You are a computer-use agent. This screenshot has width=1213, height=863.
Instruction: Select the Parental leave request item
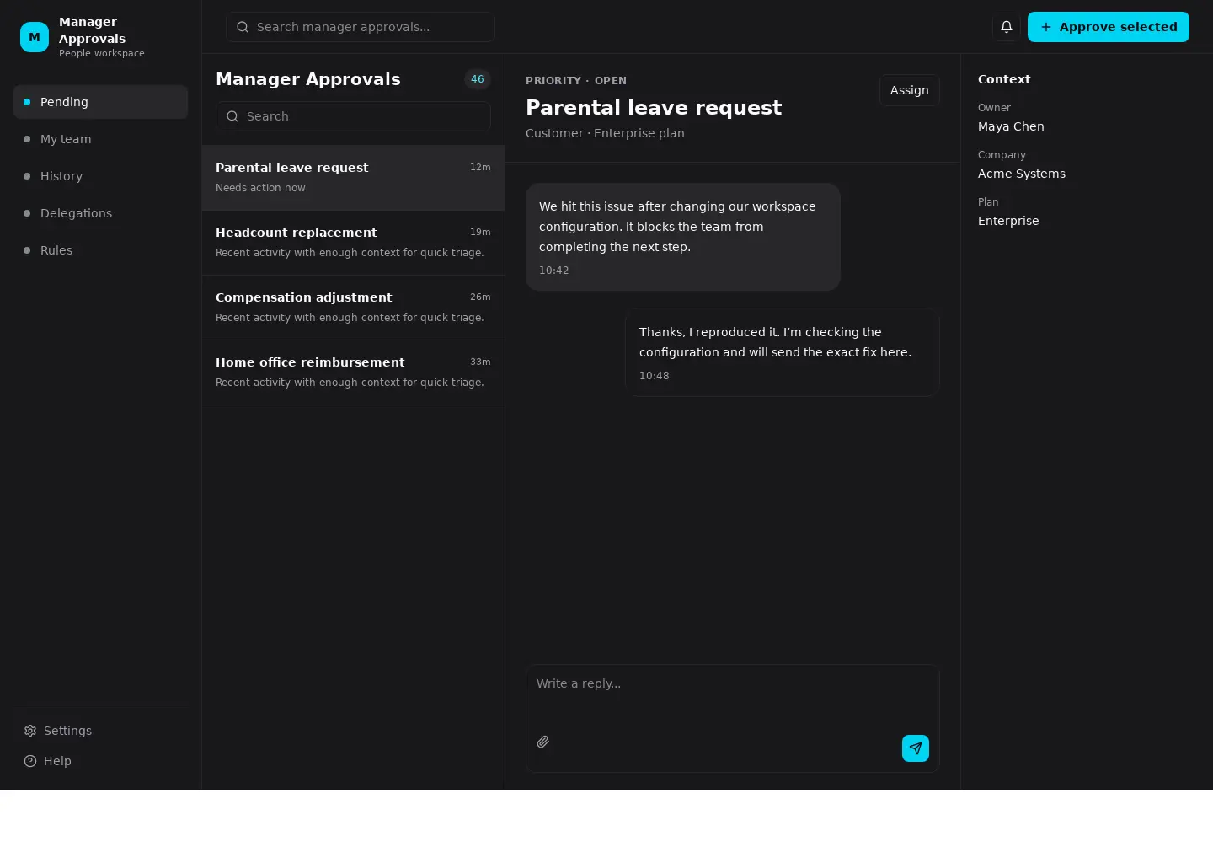click(x=354, y=178)
